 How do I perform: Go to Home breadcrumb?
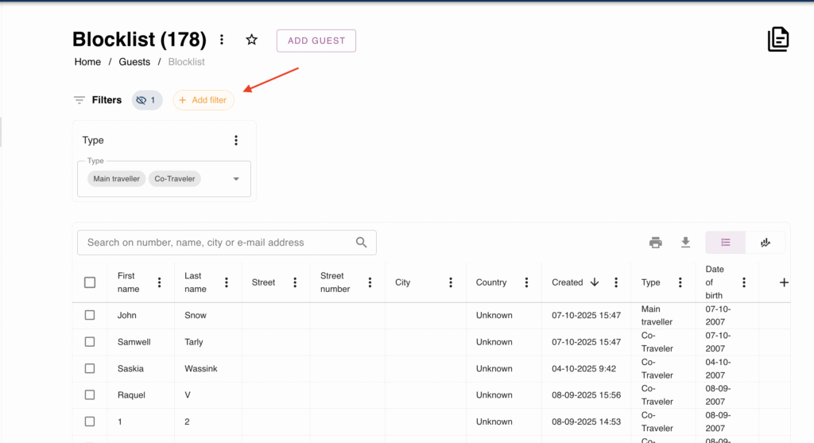[x=87, y=62]
